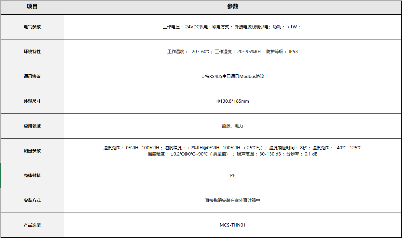Select the Φ130.8*185mm dimension value
Image resolution: width=402 pixels, height=238 pixels.
(x=232, y=101)
